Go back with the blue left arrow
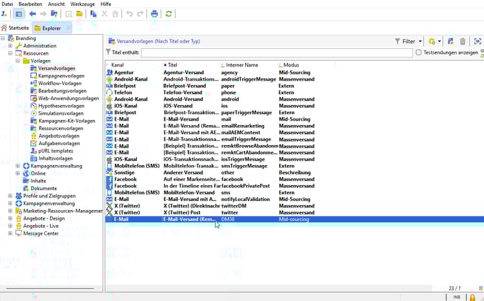Viewport: 484px width, 301px height. pyautogui.click(x=32, y=14)
